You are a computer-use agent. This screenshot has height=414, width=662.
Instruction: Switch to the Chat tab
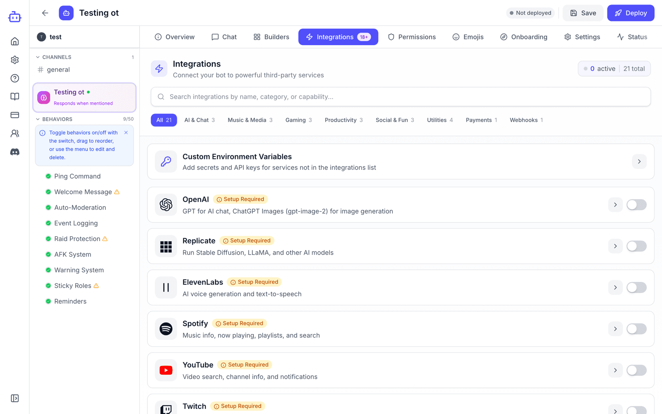point(224,37)
